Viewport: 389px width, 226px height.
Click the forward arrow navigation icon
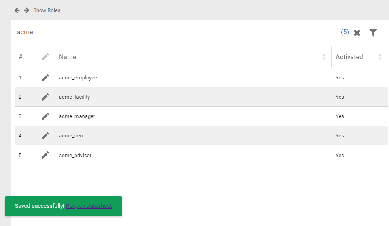[26, 10]
